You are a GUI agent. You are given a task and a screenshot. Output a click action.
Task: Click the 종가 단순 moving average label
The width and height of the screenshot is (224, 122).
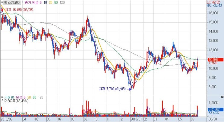[31, 3]
